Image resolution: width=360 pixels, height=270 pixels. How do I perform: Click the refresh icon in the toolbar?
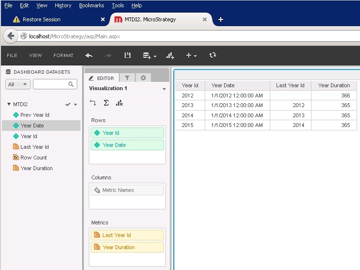point(213,55)
